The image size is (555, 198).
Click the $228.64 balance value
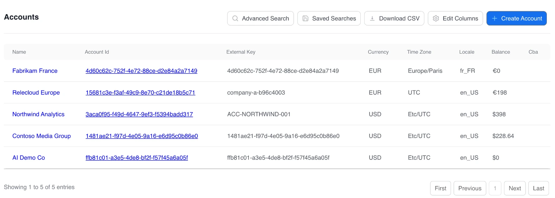point(503,136)
